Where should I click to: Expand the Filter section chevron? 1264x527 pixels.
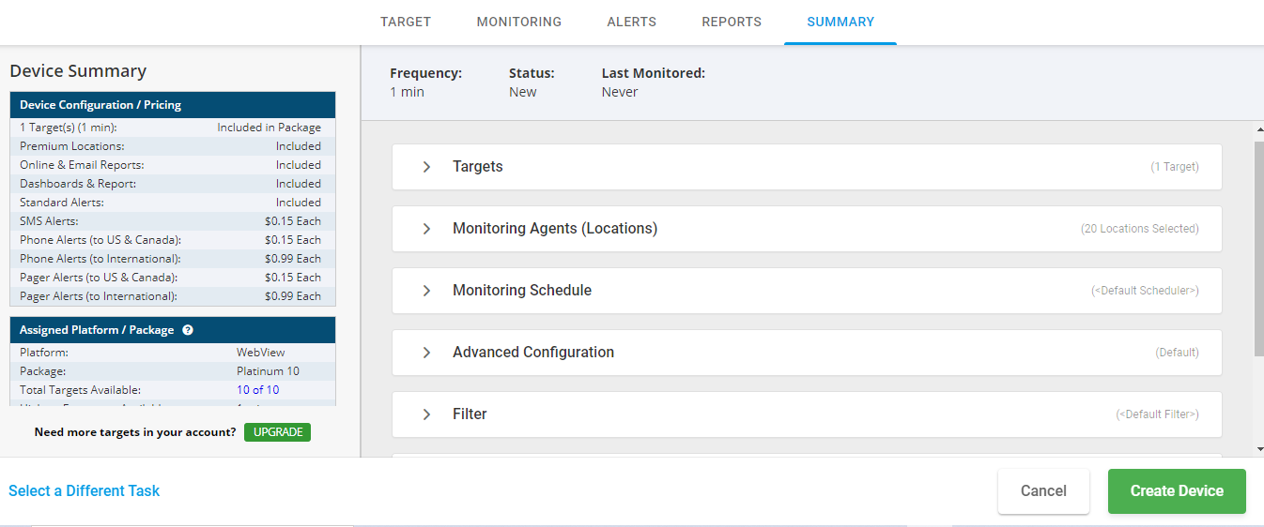coord(426,414)
